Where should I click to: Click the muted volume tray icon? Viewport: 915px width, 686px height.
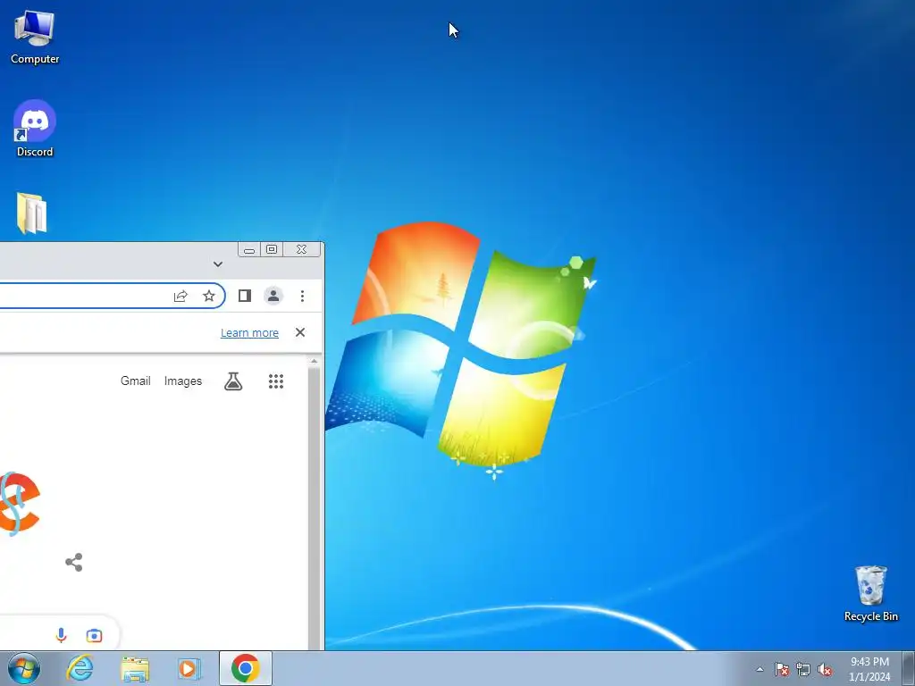(825, 670)
